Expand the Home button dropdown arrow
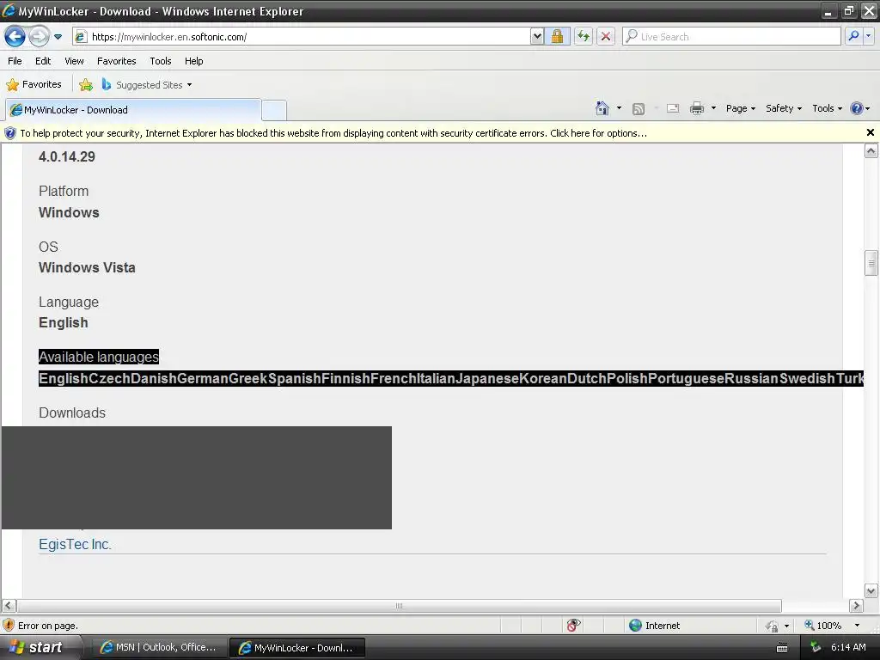This screenshot has width=880, height=660. pyautogui.click(x=619, y=108)
